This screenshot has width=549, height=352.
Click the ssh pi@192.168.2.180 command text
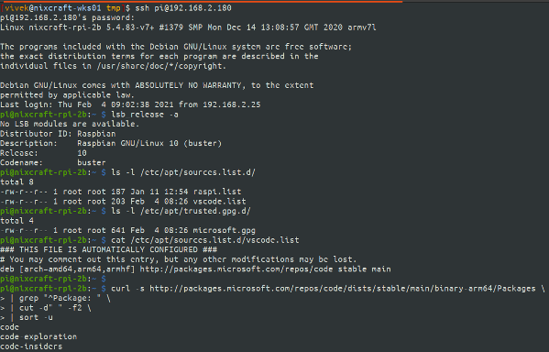[x=183, y=7]
